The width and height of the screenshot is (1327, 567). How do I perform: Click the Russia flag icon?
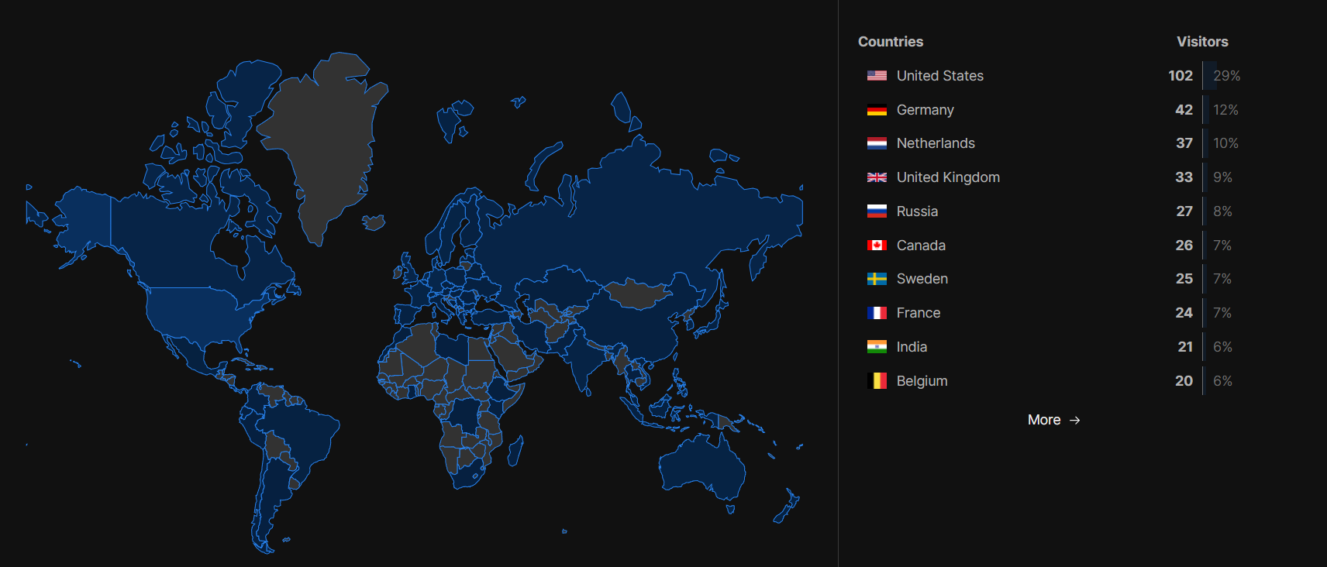pyautogui.click(x=877, y=211)
